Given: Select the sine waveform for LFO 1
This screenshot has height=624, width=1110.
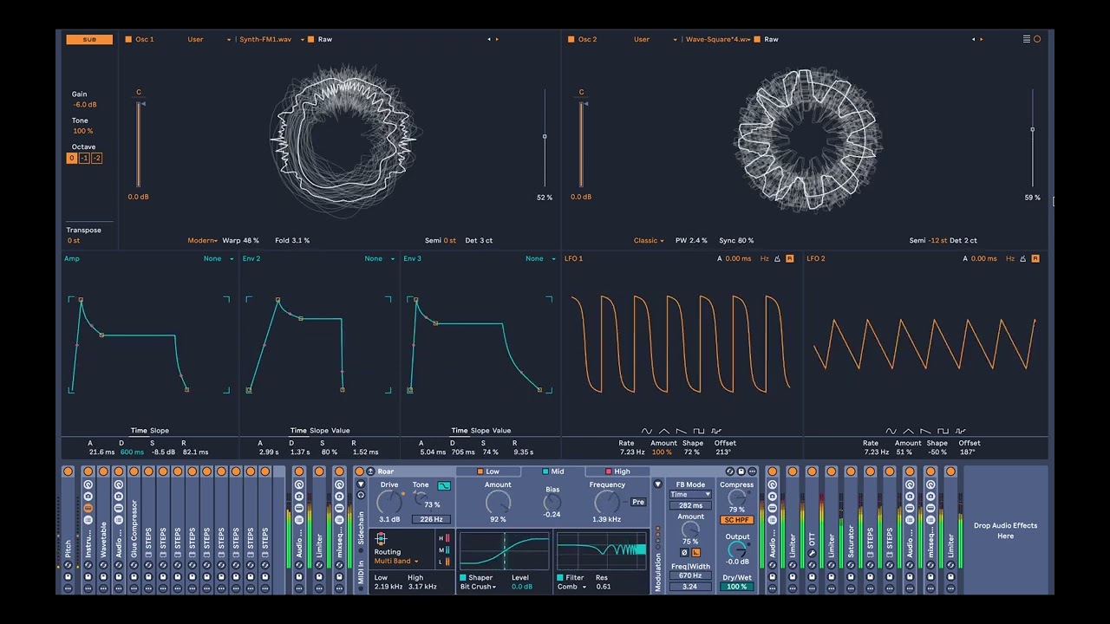Looking at the screenshot, I should pos(647,431).
